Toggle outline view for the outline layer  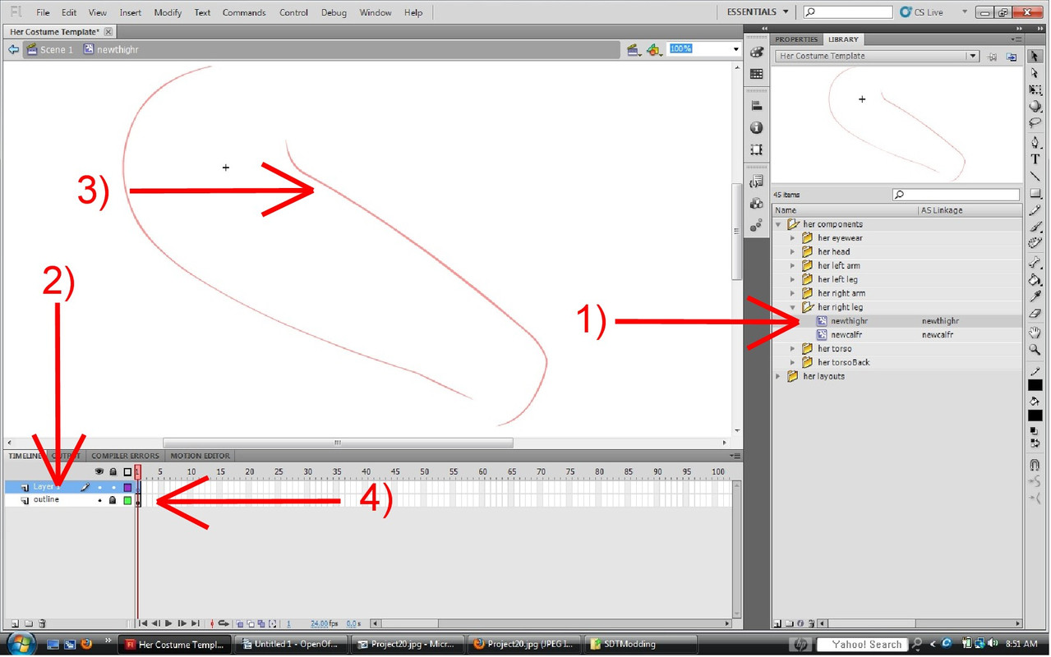(127, 500)
